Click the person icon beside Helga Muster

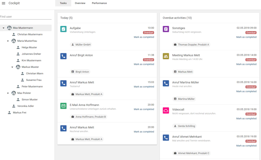click(x=18, y=47)
